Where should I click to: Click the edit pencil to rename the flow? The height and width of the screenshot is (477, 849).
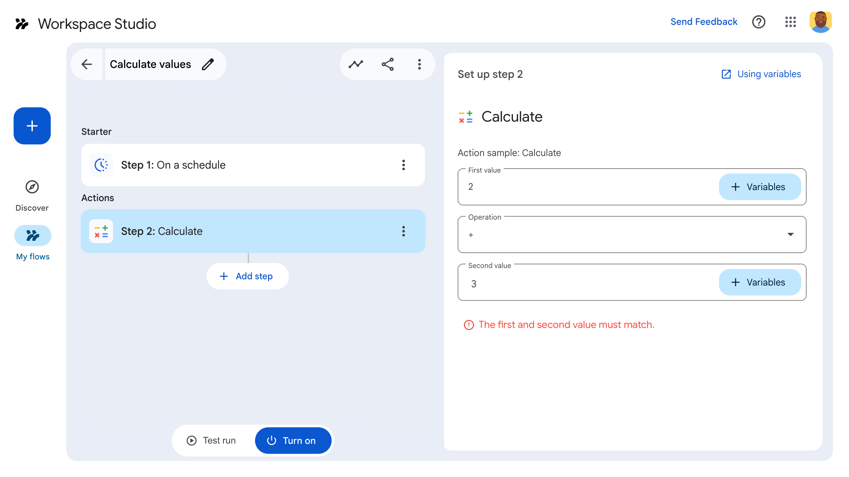208,64
